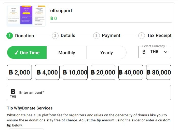Choose the ฿ 2,000 donation amount
This screenshot has height=130, width=178.
[20, 72]
